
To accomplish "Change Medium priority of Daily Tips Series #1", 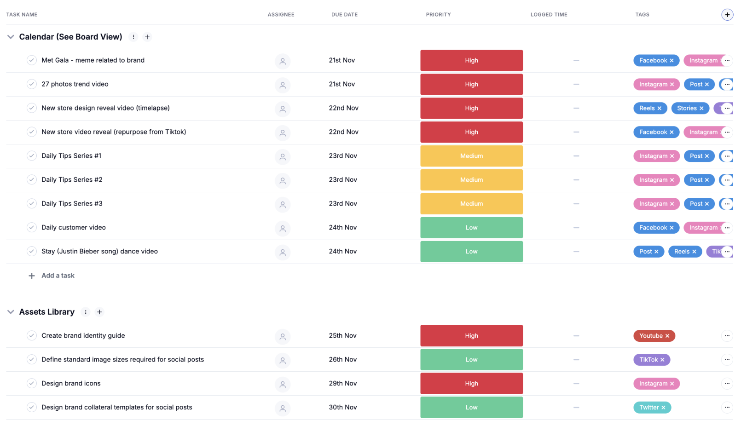I will click(x=471, y=156).
